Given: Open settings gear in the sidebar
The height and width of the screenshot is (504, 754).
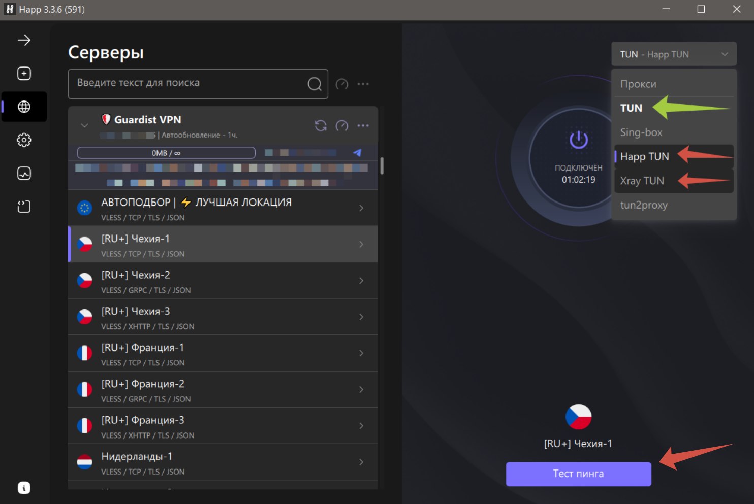Looking at the screenshot, I should click(24, 140).
